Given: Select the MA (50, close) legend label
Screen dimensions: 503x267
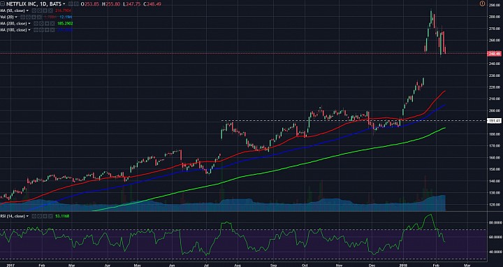Looking at the screenshot, I should (x=13, y=10).
